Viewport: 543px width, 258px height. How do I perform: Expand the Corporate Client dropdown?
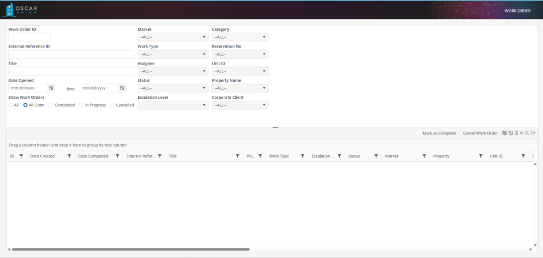click(240, 105)
